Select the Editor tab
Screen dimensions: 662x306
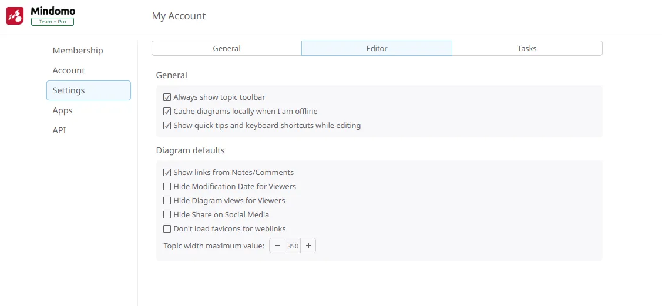tap(377, 48)
